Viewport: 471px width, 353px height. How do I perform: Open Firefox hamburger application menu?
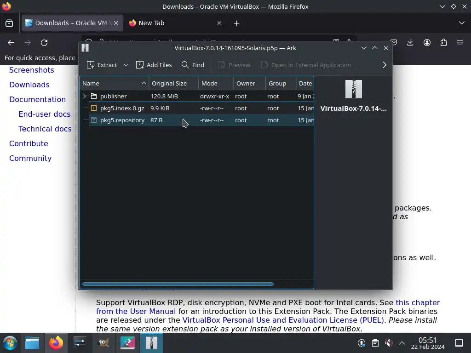[x=460, y=43]
